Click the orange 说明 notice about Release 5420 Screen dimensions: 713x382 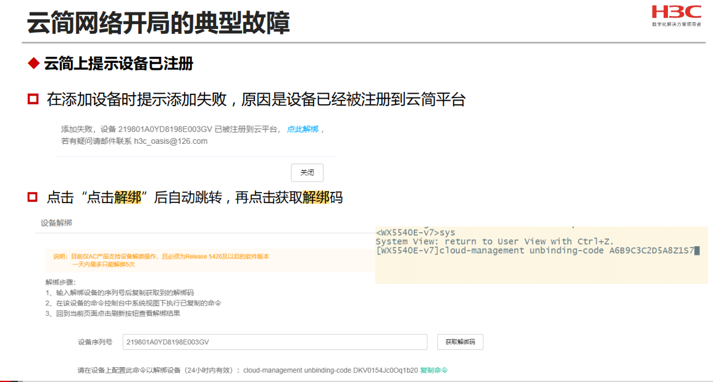(x=161, y=257)
